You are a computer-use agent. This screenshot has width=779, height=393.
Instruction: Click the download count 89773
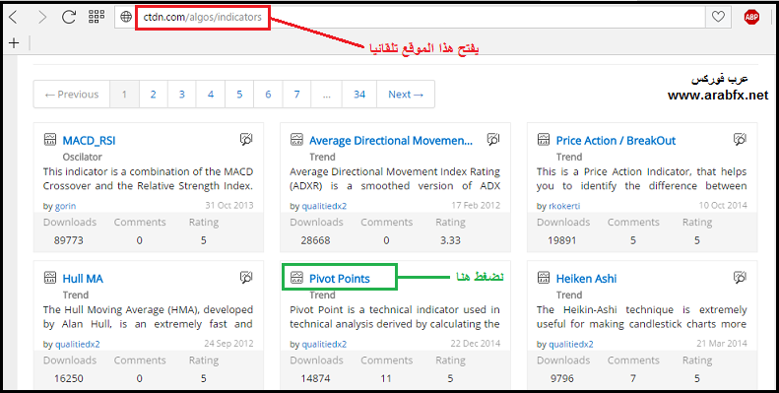click(x=69, y=240)
